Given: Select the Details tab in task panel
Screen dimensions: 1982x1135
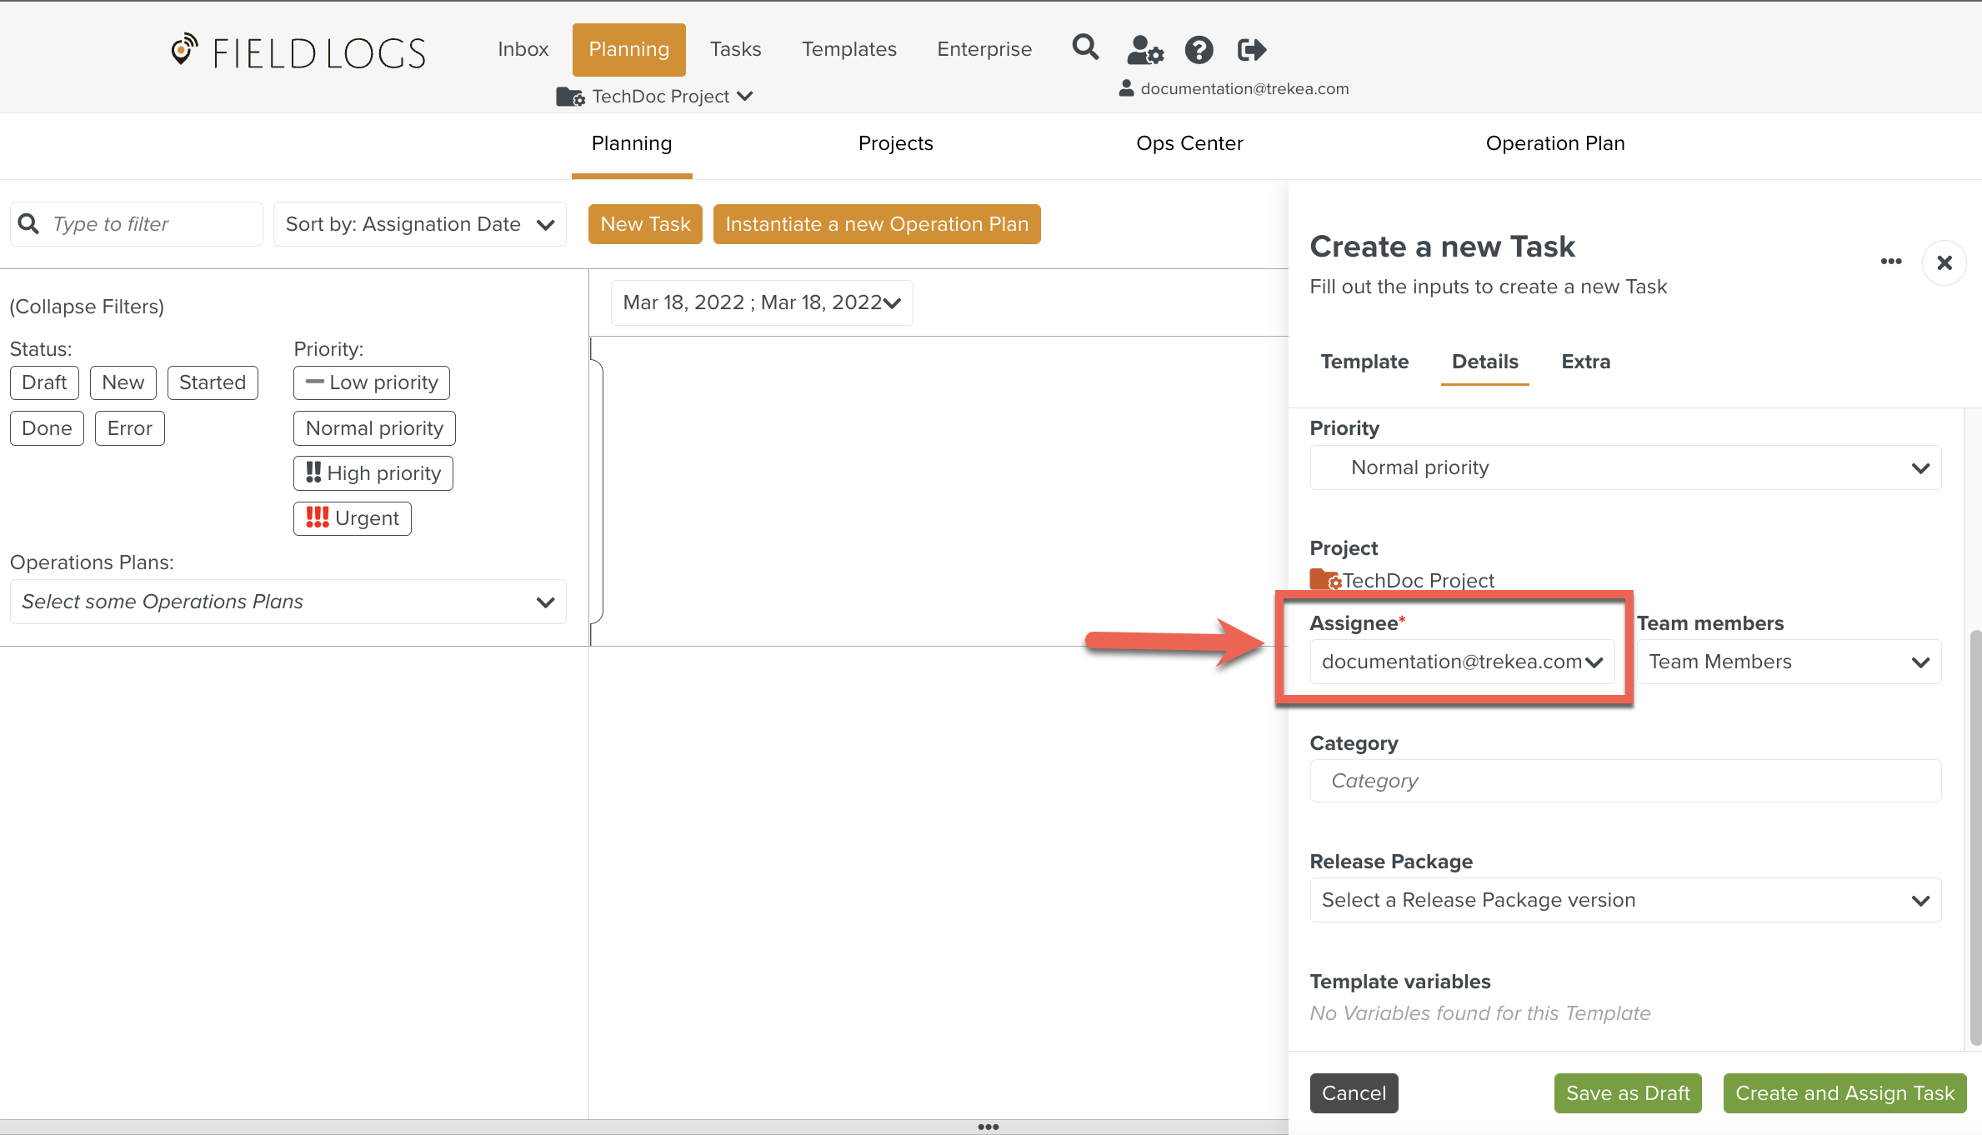Looking at the screenshot, I should coord(1484,362).
